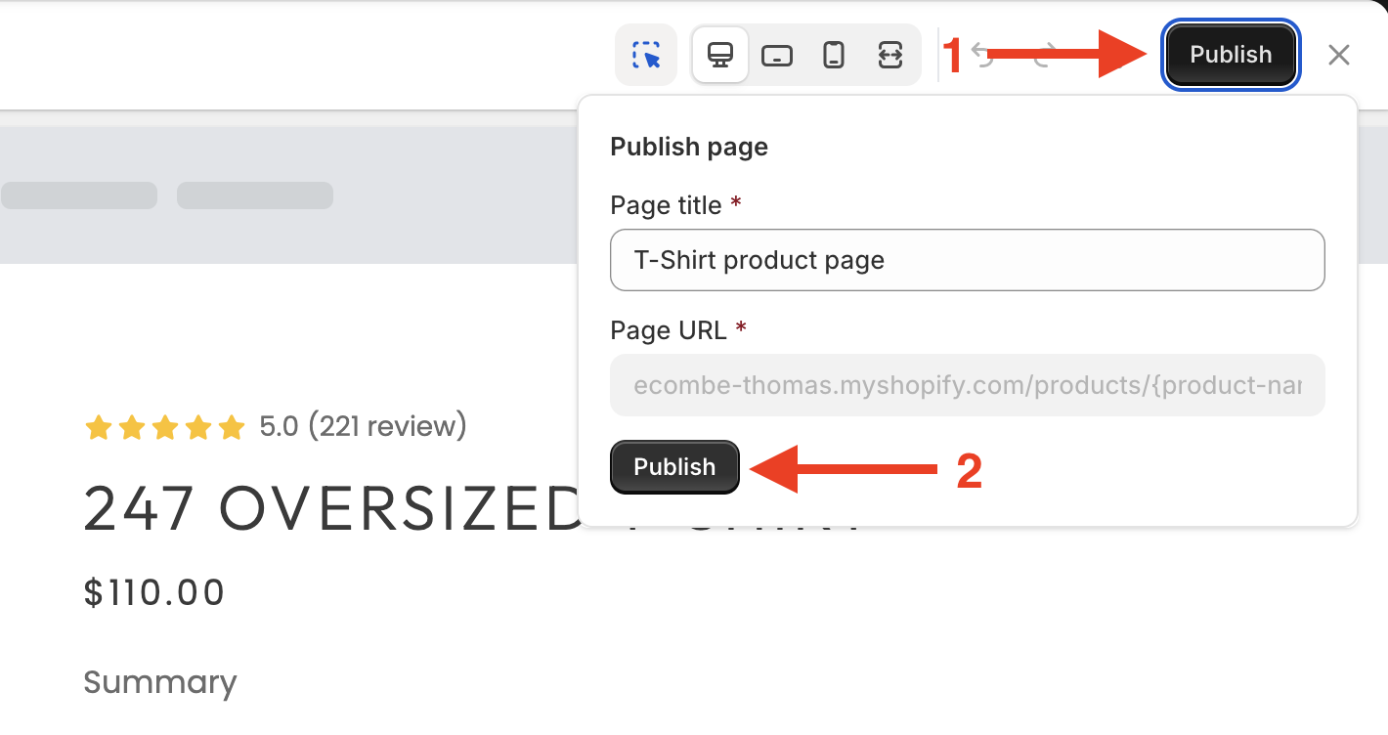Click the second gray breadcrumb placeholder
Screen dimensions: 1388x735
pyautogui.click(x=255, y=195)
